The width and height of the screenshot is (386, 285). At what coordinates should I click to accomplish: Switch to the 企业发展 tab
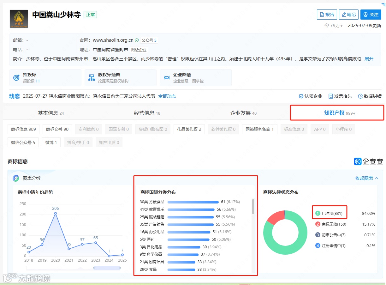(243, 113)
